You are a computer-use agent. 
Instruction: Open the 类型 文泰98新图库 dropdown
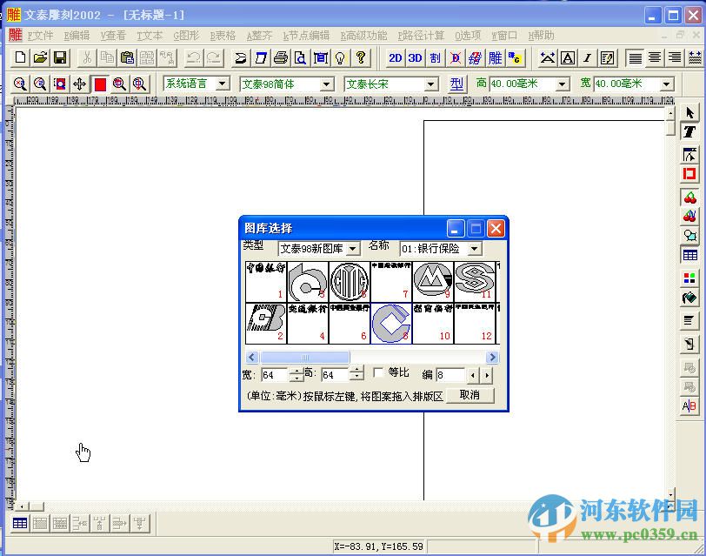tap(354, 248)
